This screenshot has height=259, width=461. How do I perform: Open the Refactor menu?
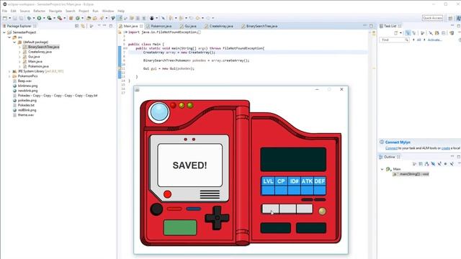[x=39, y=11]
